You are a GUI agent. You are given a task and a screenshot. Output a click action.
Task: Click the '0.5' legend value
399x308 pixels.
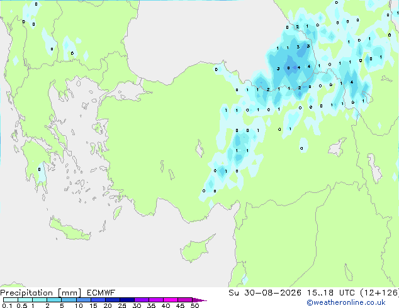pos(21,305)
